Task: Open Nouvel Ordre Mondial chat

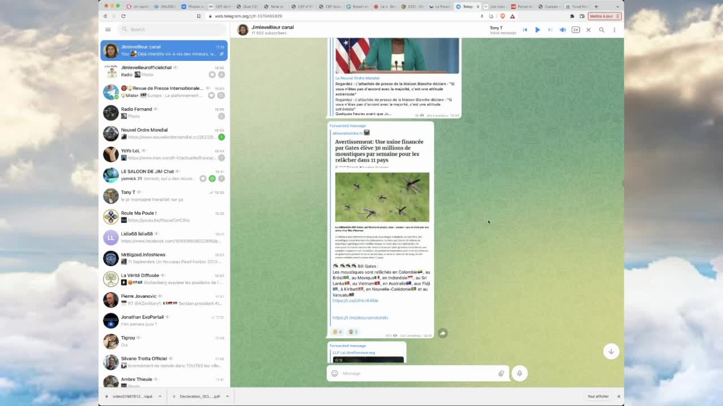Action: tap(164, 133)
